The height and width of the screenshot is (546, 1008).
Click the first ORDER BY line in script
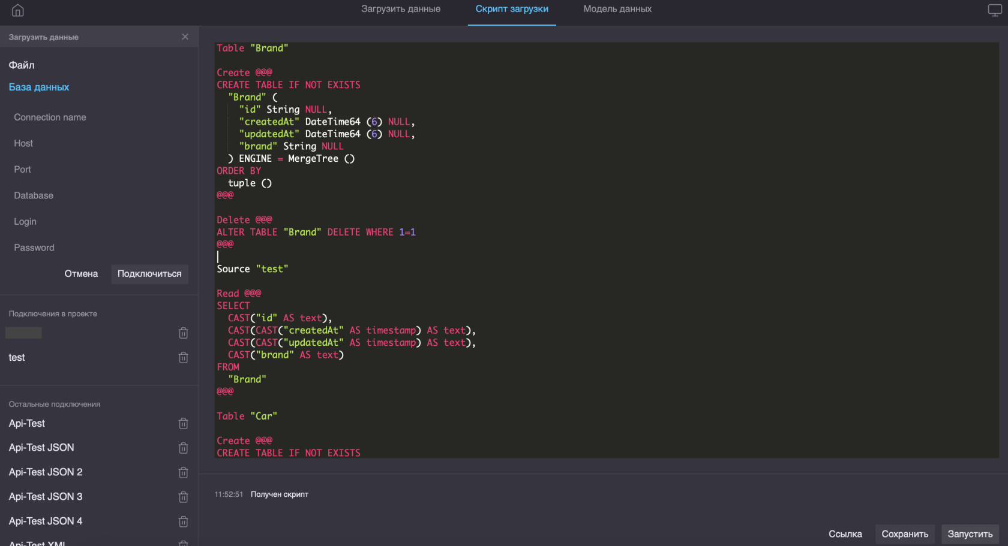[x=239, y=171]
